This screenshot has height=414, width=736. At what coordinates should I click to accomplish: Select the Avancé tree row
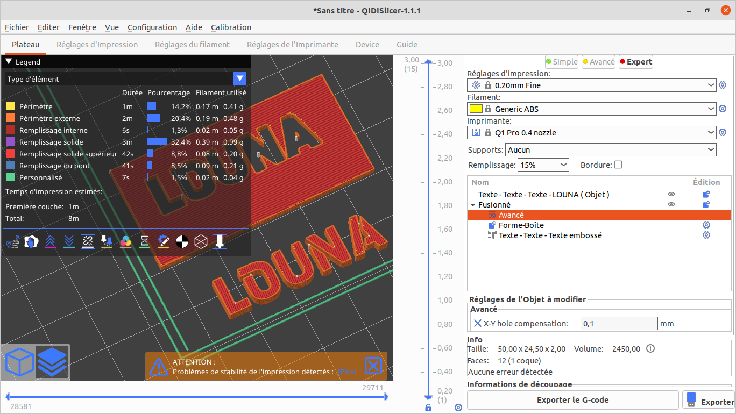click(x=599, y=215)
